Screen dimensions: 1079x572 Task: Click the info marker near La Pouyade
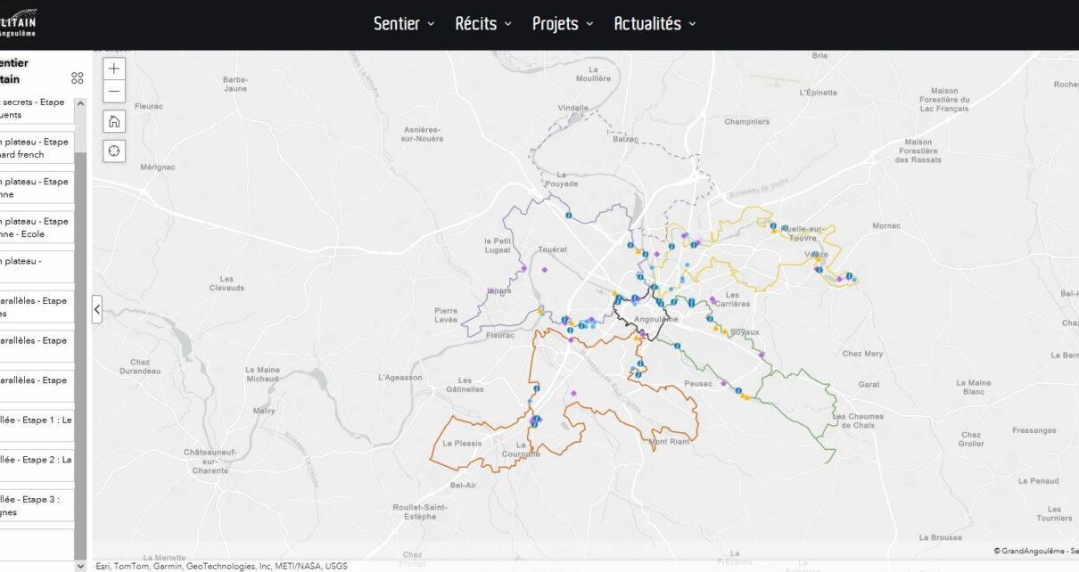pyautogui.click(x=568, y=216)
